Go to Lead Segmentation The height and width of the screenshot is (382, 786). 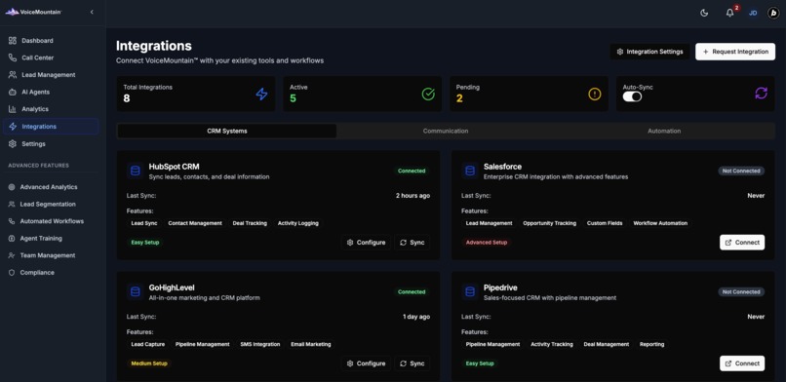[x=51, y=205]
